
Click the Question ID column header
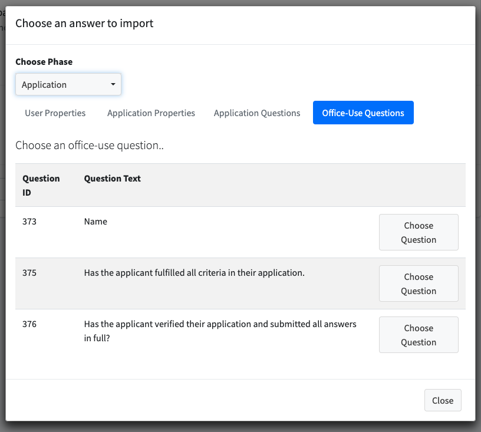pyautogui.click(x=41, y=185)
